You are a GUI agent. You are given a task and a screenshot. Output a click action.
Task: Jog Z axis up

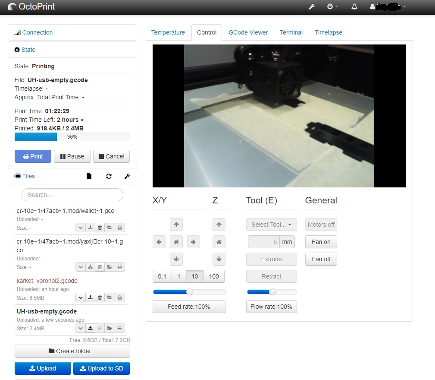(219, 225)
